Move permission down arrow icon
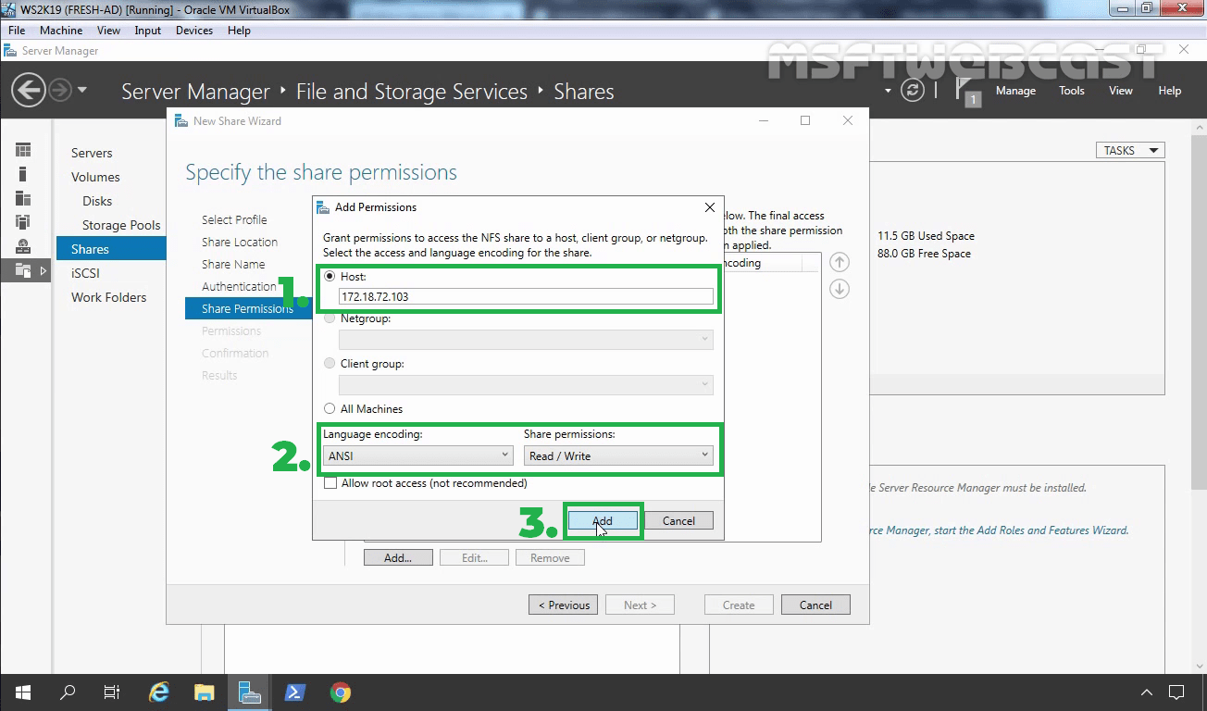Image resolution: width=1207 pixels, height=711 pixels. tap(840, 289)
